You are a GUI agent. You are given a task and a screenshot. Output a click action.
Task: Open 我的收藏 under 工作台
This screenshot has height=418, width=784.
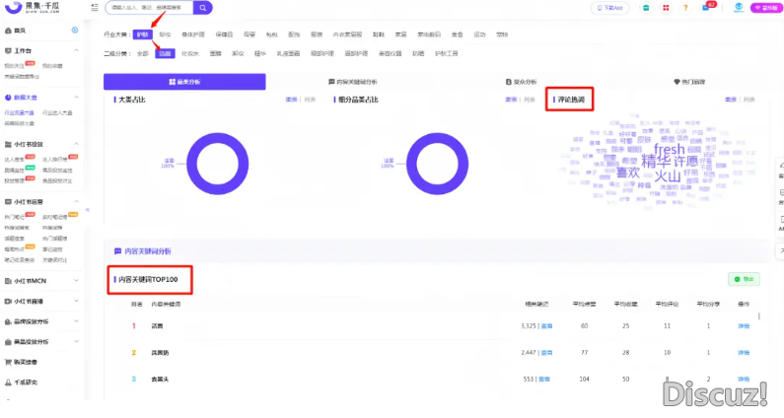52,65
